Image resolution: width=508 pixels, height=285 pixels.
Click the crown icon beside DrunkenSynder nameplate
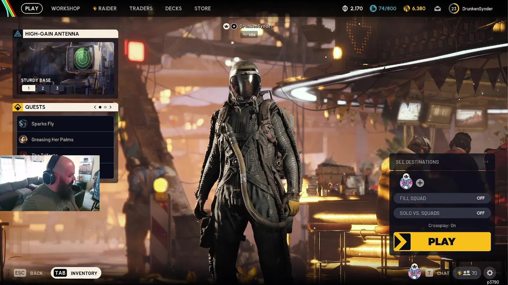(x=226, y=26)
